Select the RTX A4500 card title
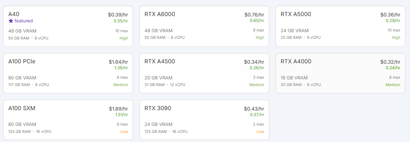Viewport: 410px width, 142px height. tap(160, 62)
